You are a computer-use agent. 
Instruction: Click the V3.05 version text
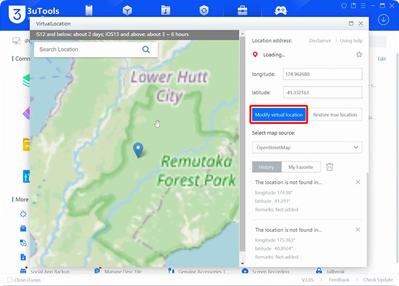tap(307, 280)
